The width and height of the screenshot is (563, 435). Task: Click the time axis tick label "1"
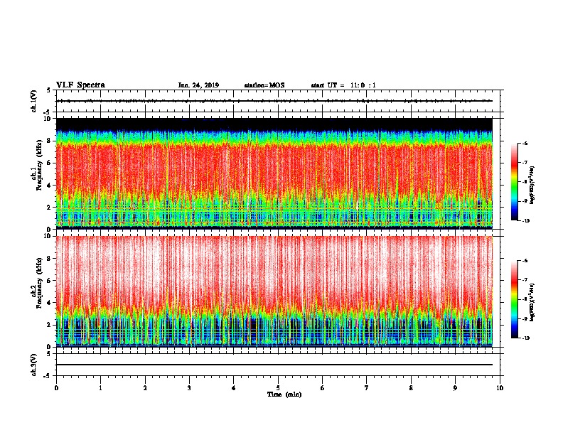pos(101,388)
